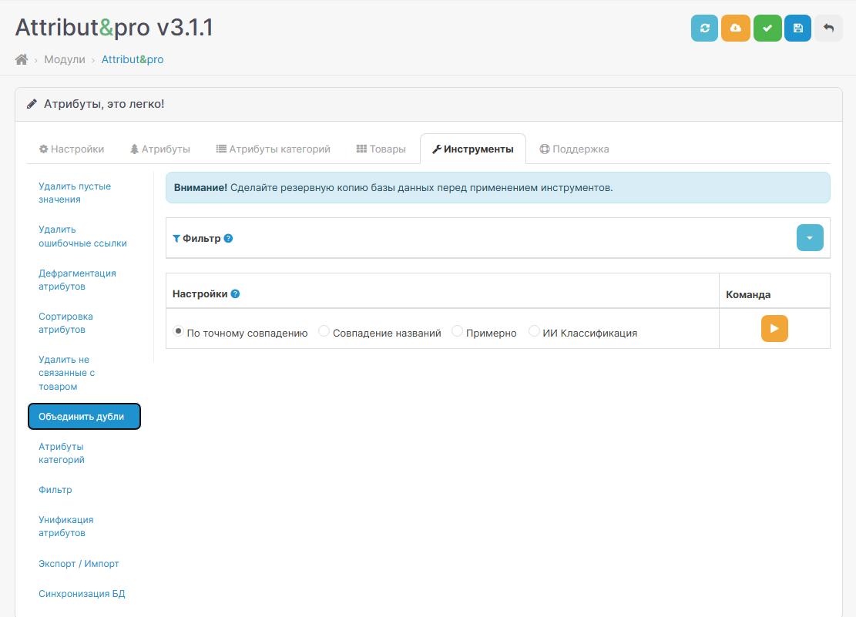This screenshot has height=617, width=856.
Task: Click the grey back arrow button
Action: (828, 28)
